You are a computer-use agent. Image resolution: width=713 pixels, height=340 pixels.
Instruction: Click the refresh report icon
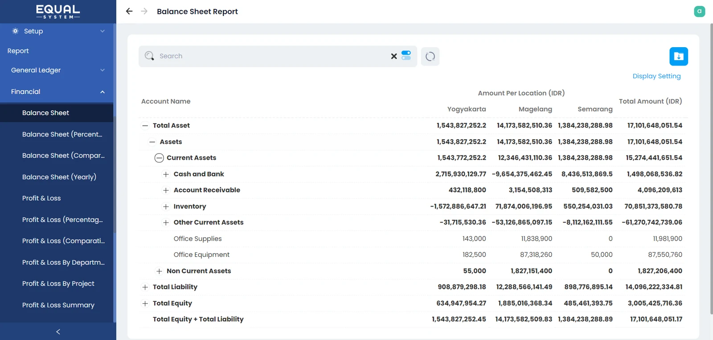(x=430, y=57)
